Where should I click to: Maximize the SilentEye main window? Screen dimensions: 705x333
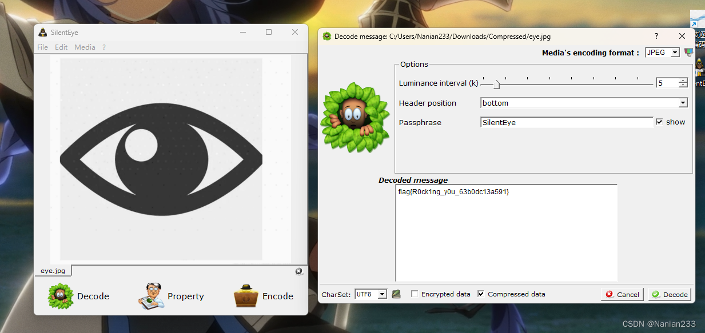[269, 32]
